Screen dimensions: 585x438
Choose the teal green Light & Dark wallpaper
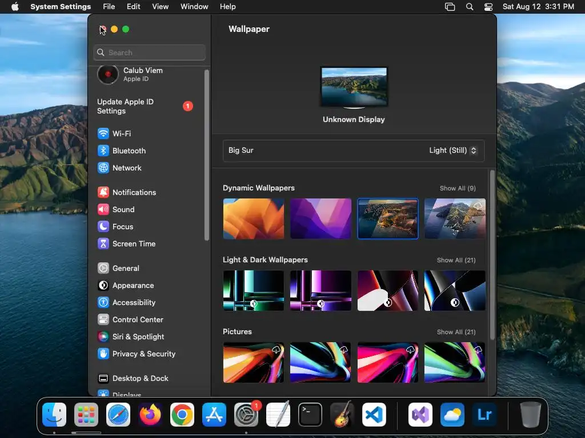coord(253,290)
